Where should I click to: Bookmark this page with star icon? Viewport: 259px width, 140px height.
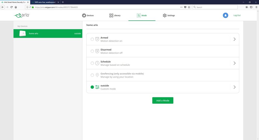pyautogui.click(x=189, y=7)
